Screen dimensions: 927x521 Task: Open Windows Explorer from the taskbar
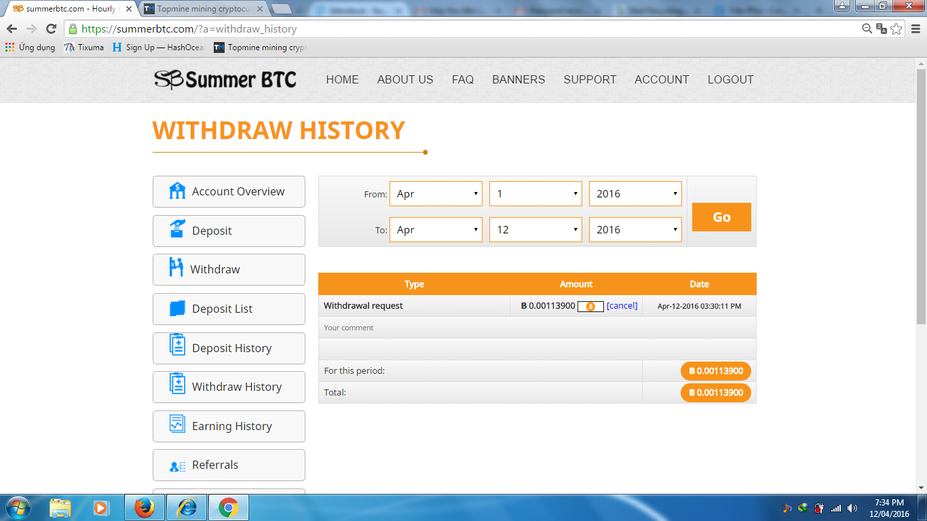click(x=60, y=507)
